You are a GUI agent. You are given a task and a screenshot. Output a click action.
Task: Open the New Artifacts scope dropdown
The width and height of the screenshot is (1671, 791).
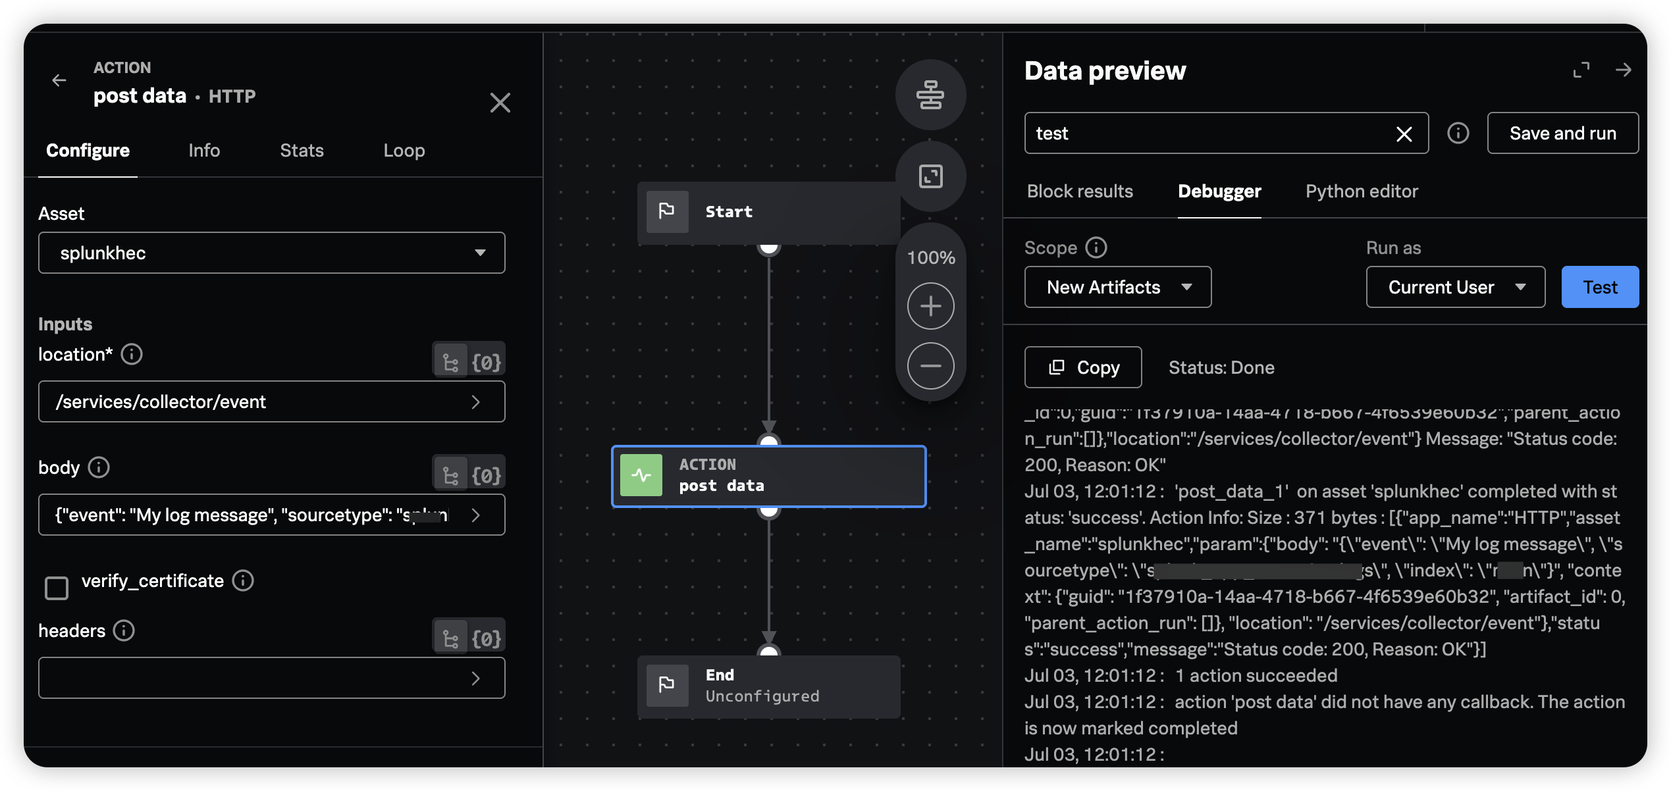point(1117,287)
